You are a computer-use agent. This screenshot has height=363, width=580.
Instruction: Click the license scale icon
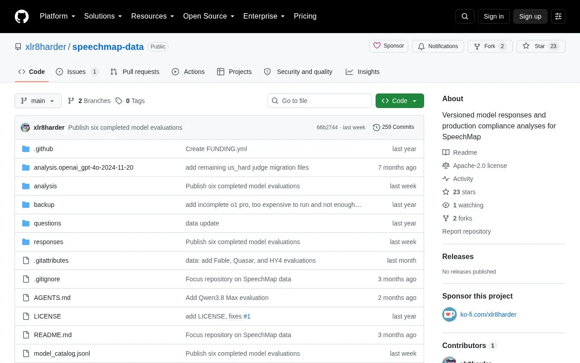pyautogui.click(x=446, y=166)
